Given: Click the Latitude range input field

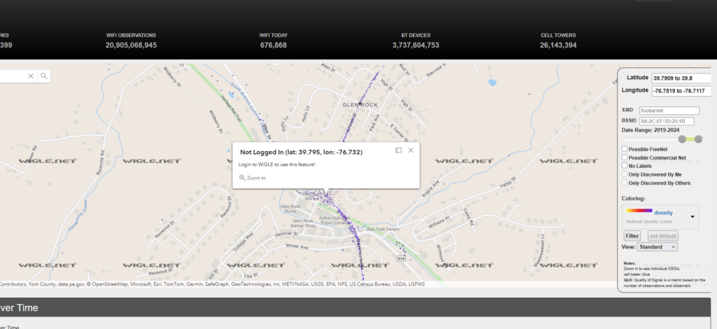Looking at the screenshot, I should (x=681, y=78).
